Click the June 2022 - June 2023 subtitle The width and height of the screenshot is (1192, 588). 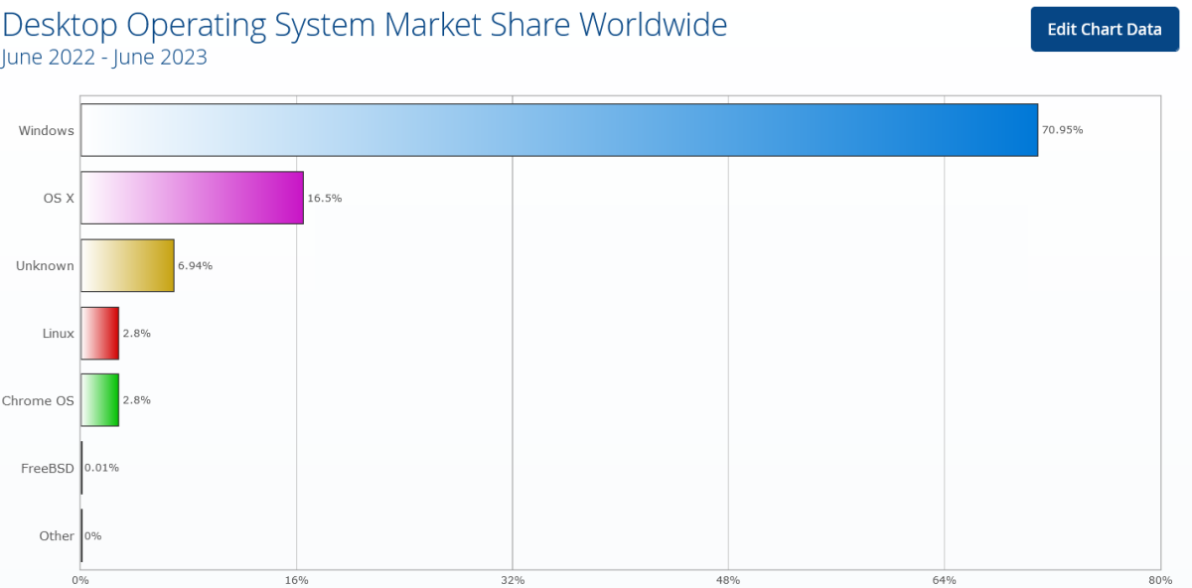[104, 57]
